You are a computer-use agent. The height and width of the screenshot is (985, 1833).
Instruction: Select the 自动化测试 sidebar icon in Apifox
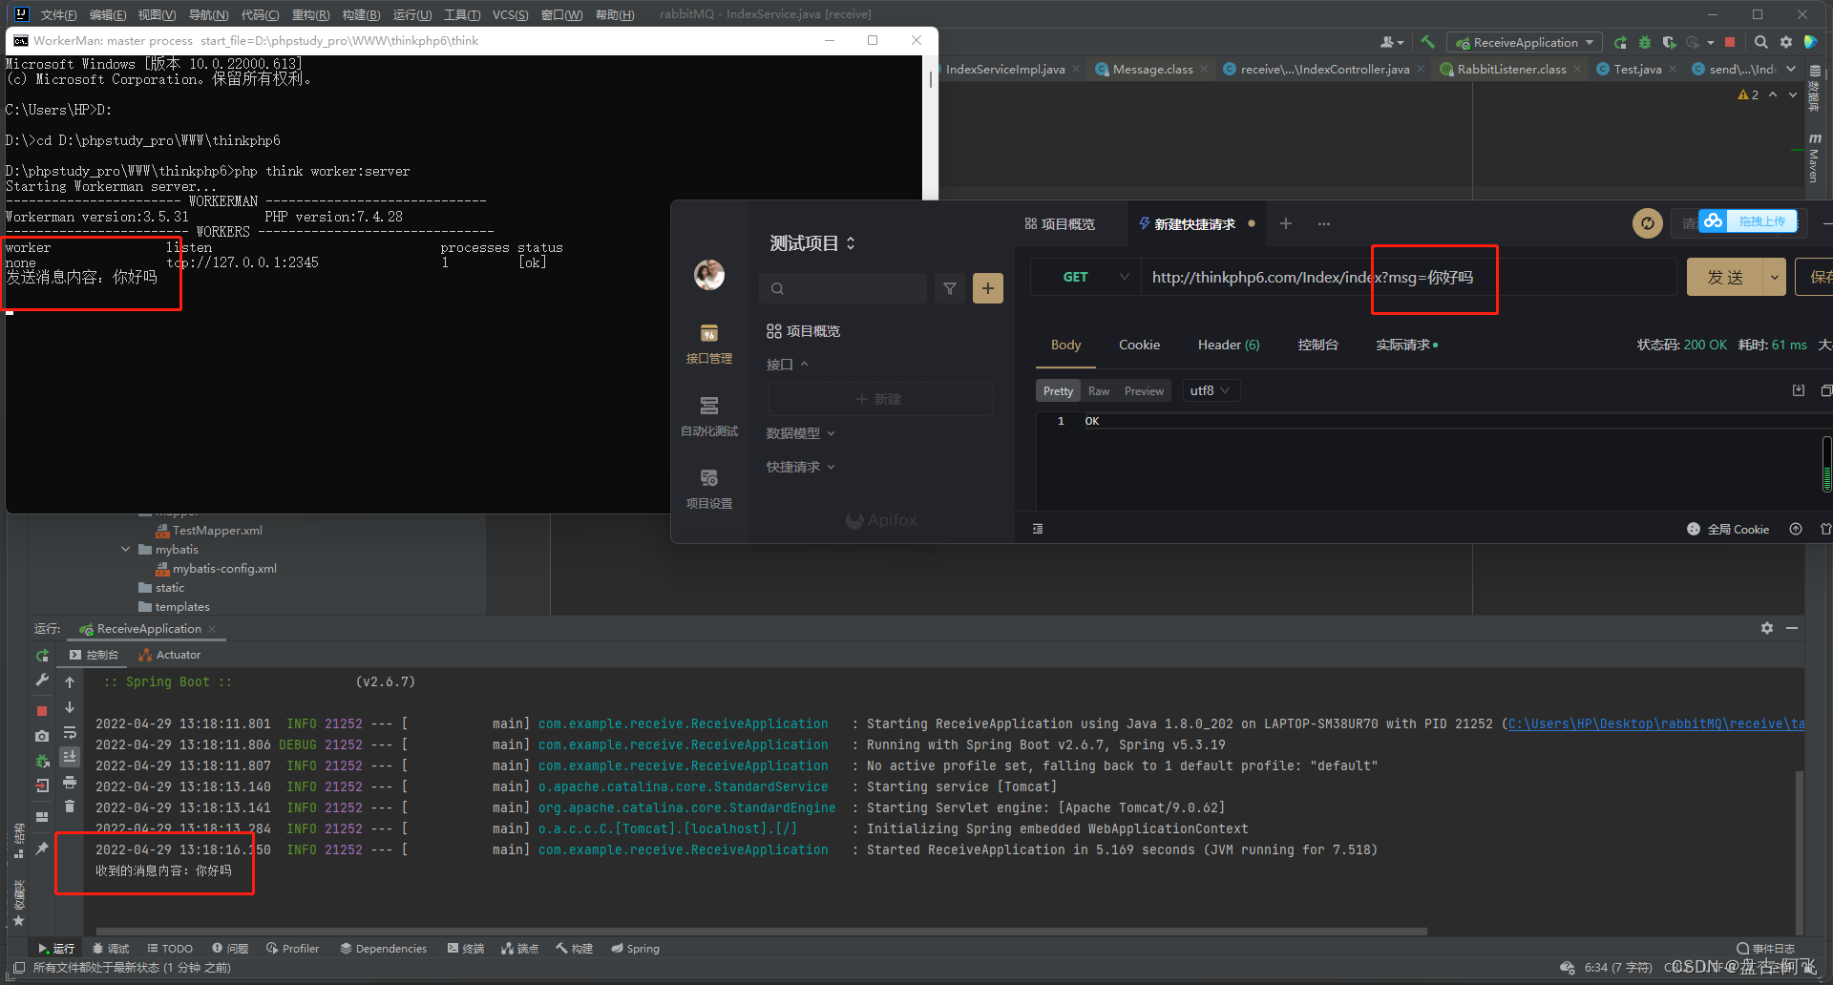pyautogui.click(x=708, y=406)
